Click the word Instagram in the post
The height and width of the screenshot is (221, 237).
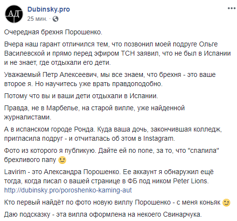point(159,138)
